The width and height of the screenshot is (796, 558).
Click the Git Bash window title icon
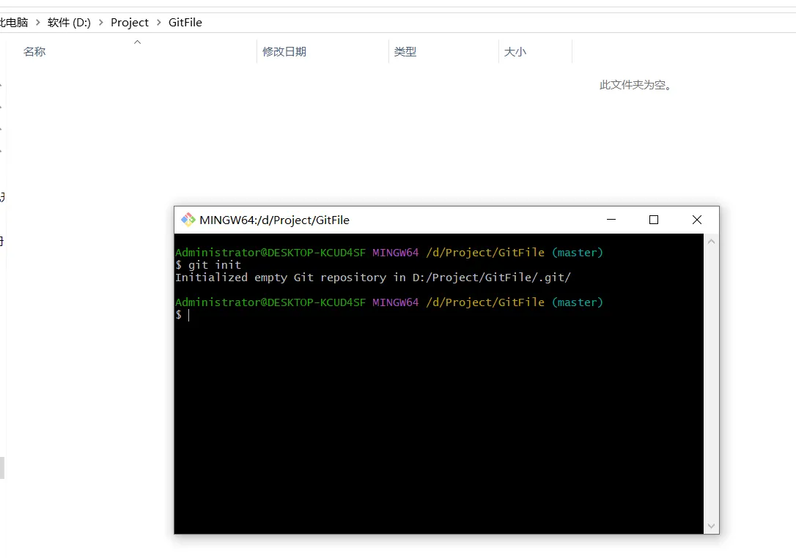click(x=188, y=220)
